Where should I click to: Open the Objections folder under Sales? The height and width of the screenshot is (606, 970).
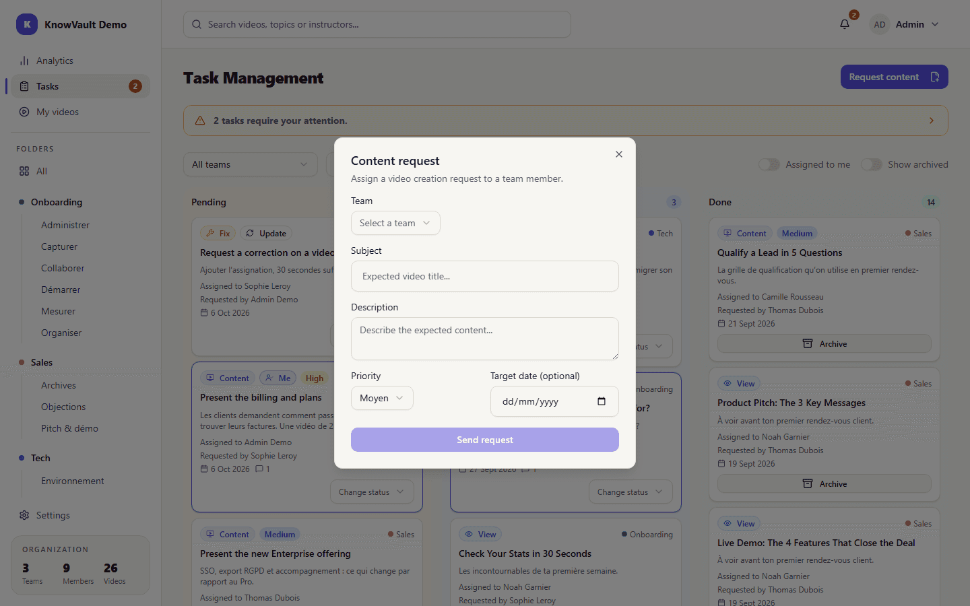click(x=63, y=407)
